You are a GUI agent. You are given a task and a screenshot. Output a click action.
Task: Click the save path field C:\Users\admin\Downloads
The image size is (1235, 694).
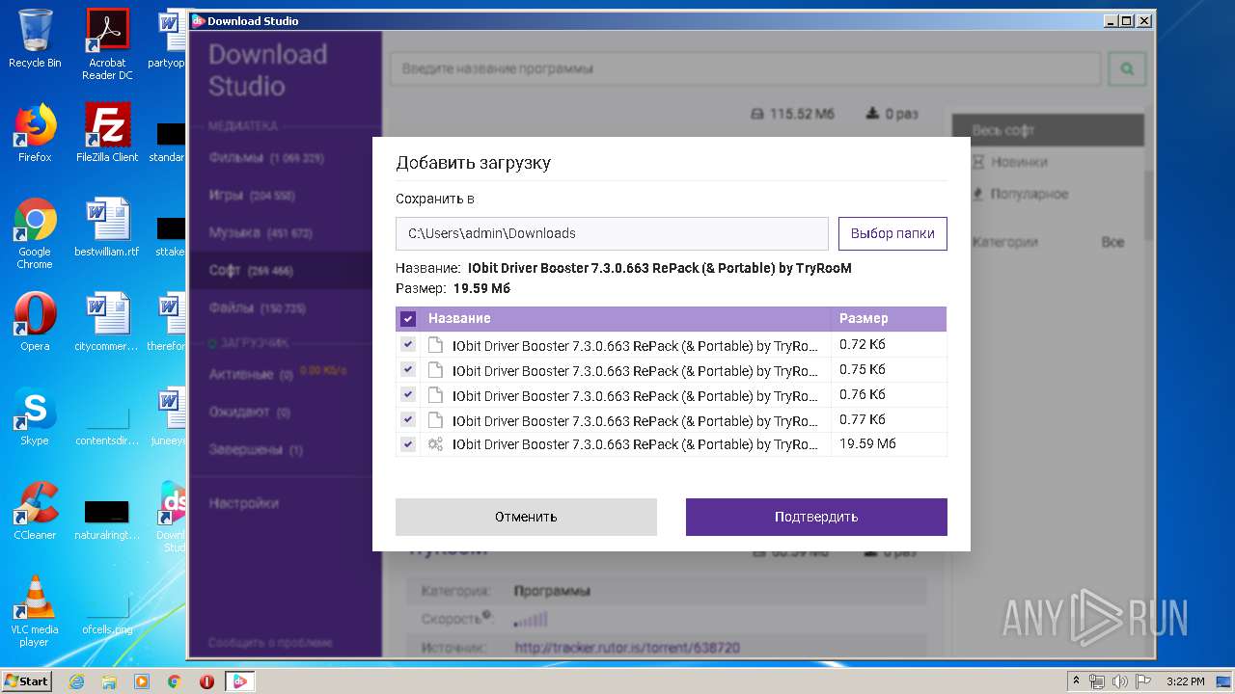click(612, 233)
